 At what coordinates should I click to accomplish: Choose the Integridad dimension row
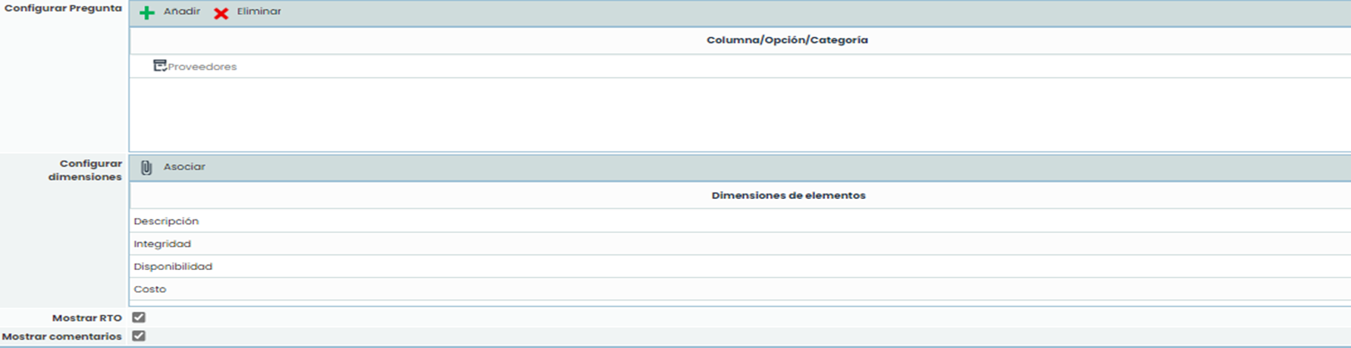pyautogui.click(x=162, y=244)
